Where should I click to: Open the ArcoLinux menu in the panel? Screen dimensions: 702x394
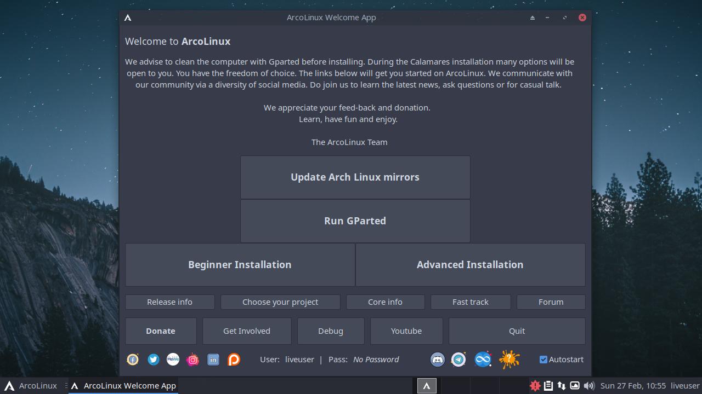[x=31, y=386]
